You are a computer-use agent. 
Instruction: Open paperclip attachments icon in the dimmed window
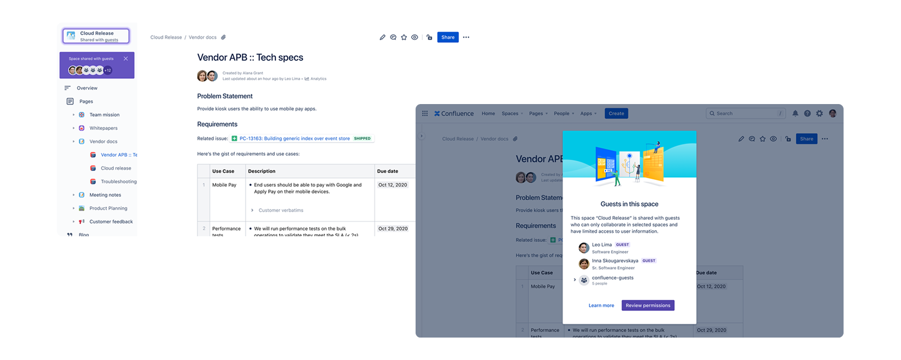[x=515, y=139]
